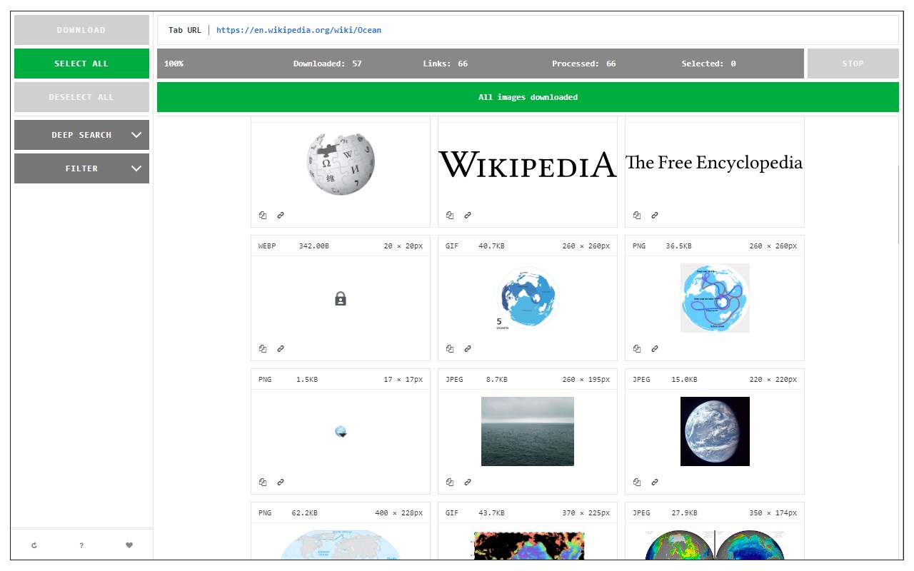Open the en.wikipedia.org Ocean tab URL

point(298,30)
